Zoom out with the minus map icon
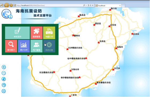150x97 pixels. (x=4, y=73)
